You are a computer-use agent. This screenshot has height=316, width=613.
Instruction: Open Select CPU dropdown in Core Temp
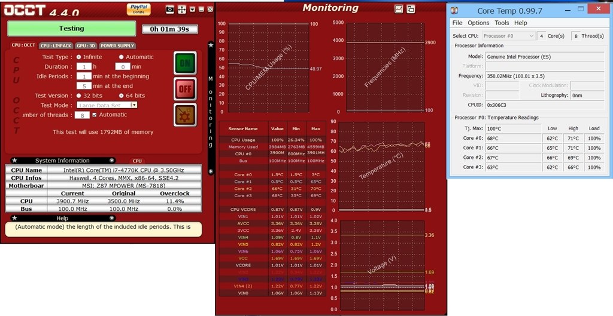(x=508, y=36)
